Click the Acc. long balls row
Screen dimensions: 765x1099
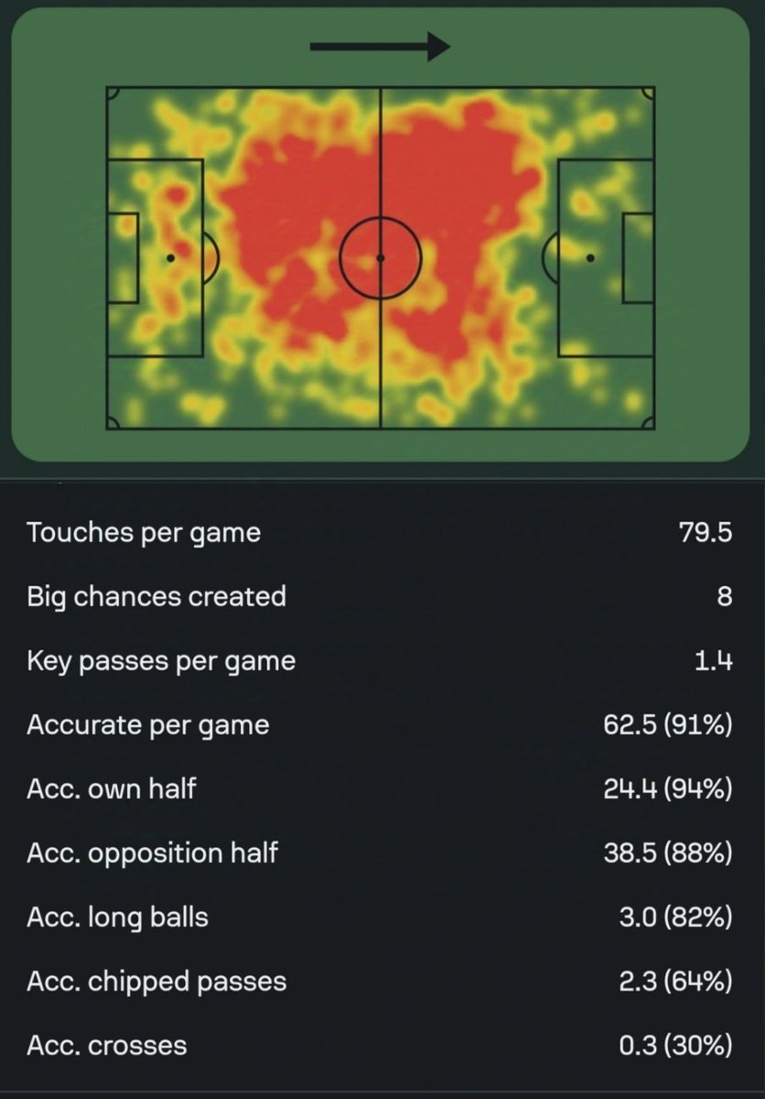(x=381, y=917)
